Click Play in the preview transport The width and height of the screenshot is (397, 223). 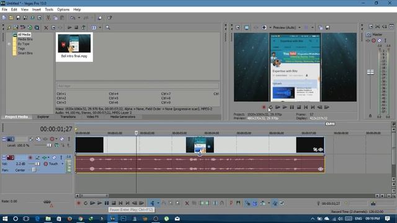tap(285, 107)
